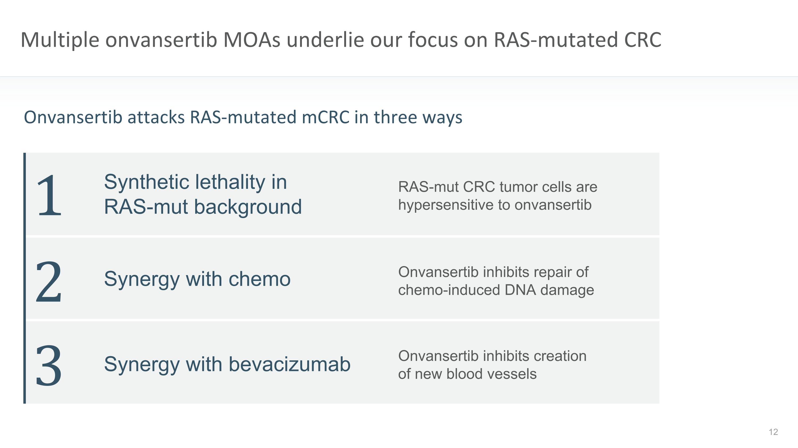Click 'Onvansertib inhibits creation of new blood vessels'
This screenshot has height=448, width=798.
(492, 365)
